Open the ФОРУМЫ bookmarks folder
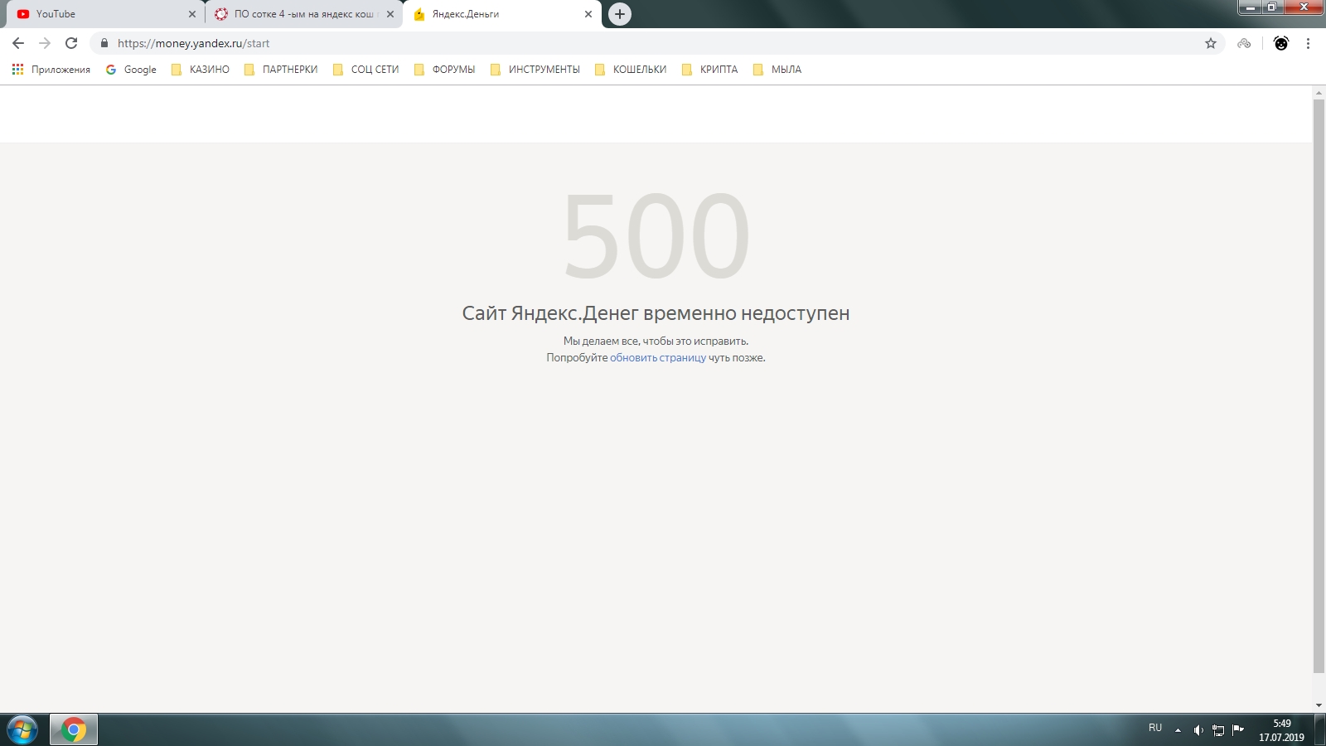Viewport: 1326px width, 746px height. [x=444, y=70]
